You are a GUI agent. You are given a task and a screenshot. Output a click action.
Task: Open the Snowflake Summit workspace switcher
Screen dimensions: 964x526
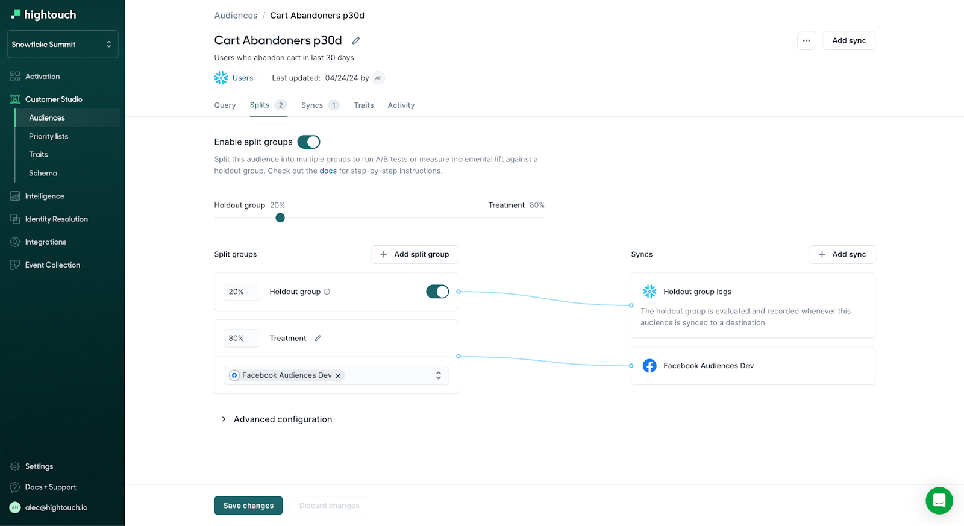62,44
